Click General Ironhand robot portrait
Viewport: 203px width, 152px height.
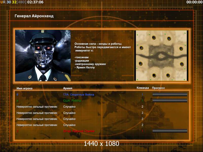tap(43, 55)
